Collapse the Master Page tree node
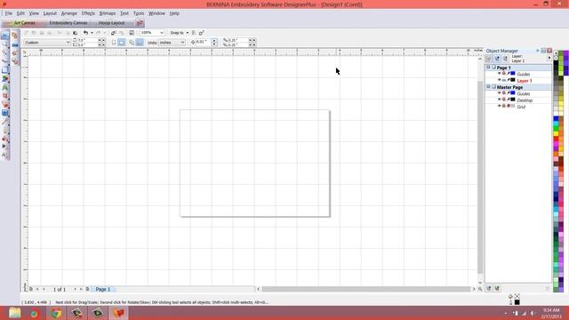 [488, 87]
